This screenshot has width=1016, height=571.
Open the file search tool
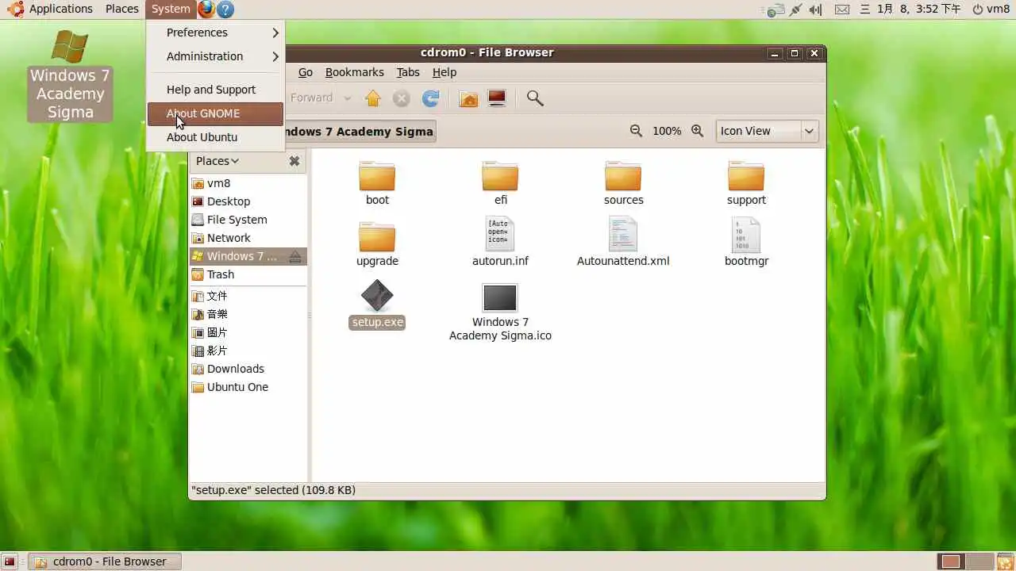pyautogui.click(x=535, y=98)
